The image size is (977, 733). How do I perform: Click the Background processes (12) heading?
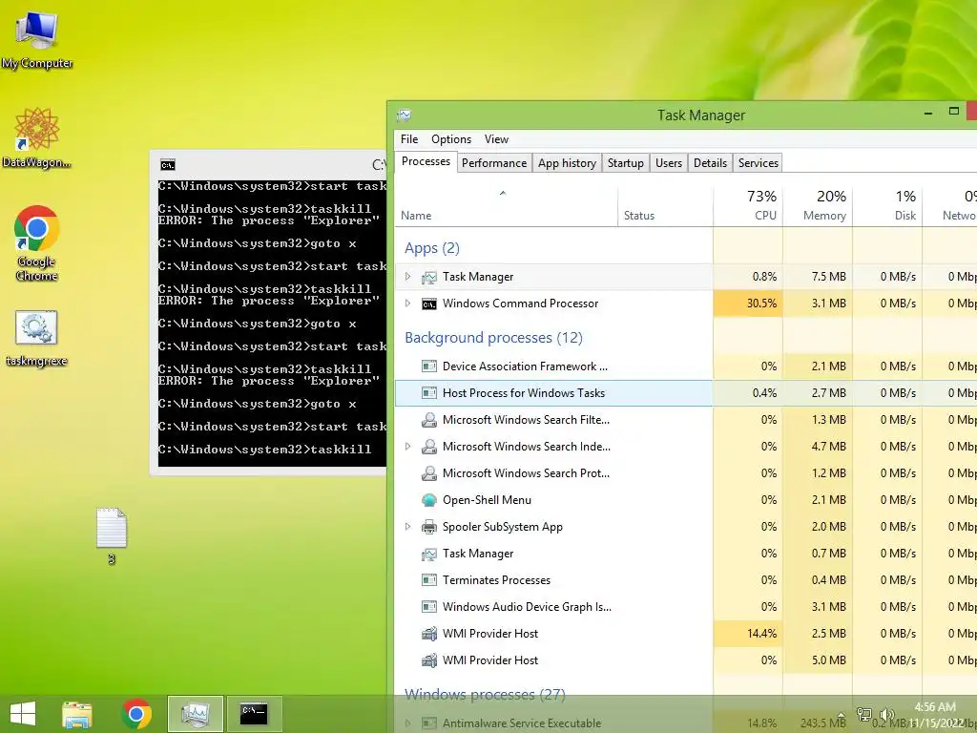point(493,338)
